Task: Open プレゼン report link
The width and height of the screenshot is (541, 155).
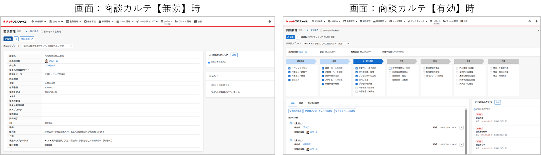Action: point(307,127)
